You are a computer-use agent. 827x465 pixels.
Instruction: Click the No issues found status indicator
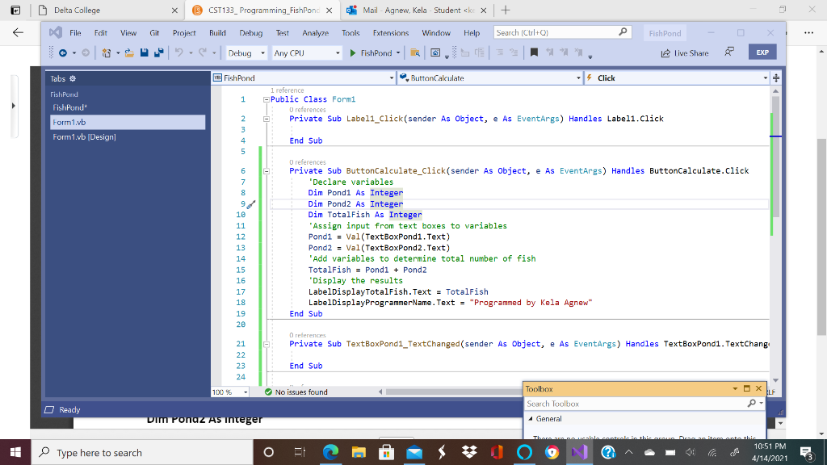296,392
